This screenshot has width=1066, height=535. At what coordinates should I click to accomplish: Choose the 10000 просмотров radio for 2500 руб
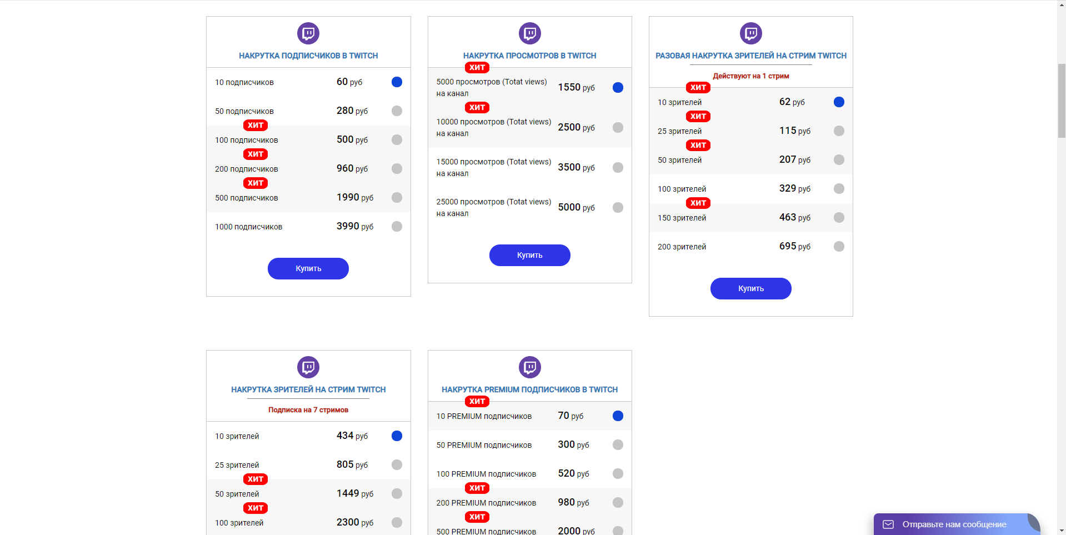(618, 128)
